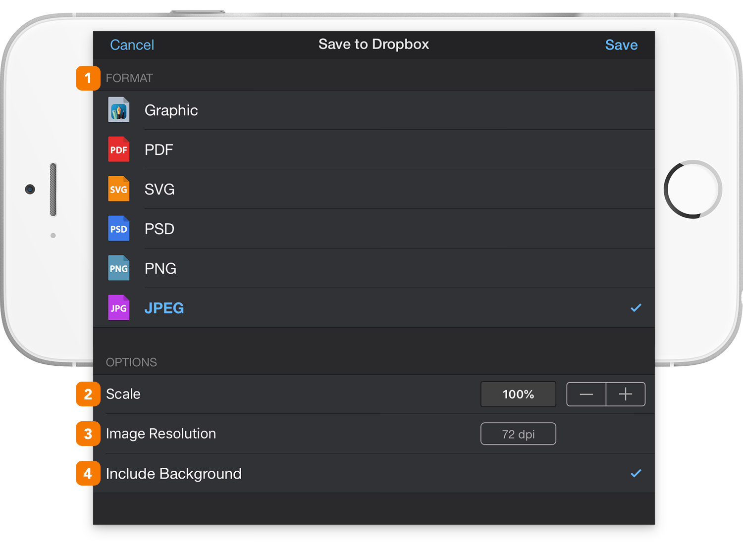The height and width of the screenshot is (542, 743).
Task: Click the 100% scale field
Action: tap(518, 394)
